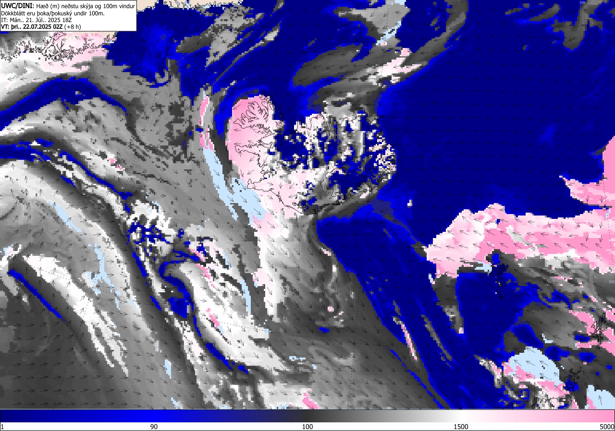Screen dimensions: 615x431
Task: Click the '(+8 h)' forecast offset text
Action: 74,27
